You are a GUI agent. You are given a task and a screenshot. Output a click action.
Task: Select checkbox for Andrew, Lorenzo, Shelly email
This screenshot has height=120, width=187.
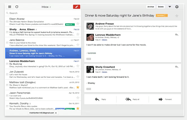pyautogui.click(x=7, y=53)
